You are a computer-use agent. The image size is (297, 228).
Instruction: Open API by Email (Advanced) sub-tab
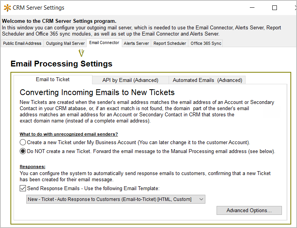[x=130, y=80]
